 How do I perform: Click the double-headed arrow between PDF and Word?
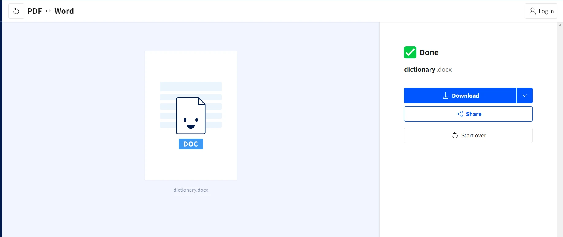48,11
